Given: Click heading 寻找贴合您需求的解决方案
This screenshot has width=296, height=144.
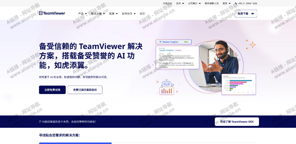Looking at the screenshot, I should click(x=59, y=135).
